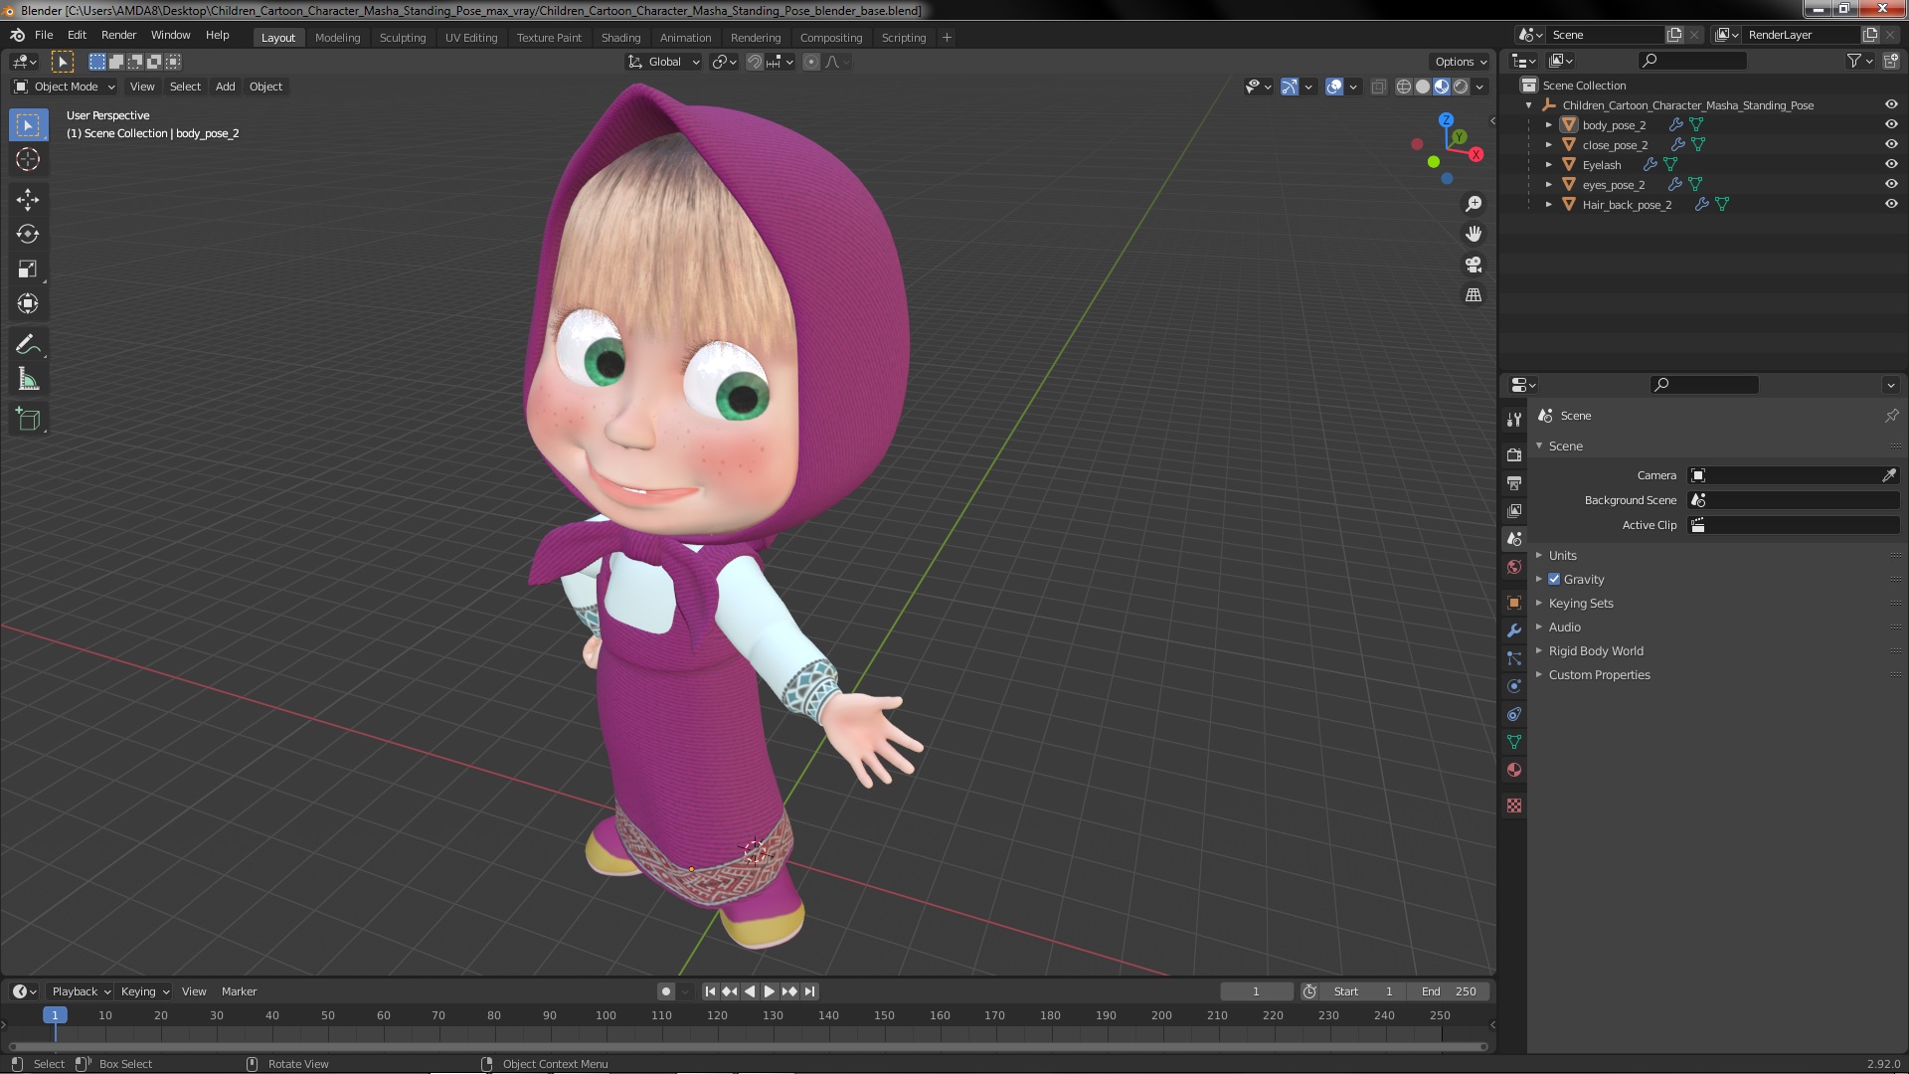Image resolution: width=1909 pixels, height=1074 pixels.
Task: Expand the Rigid Body World panel
Action: [x=1596, y=650]
